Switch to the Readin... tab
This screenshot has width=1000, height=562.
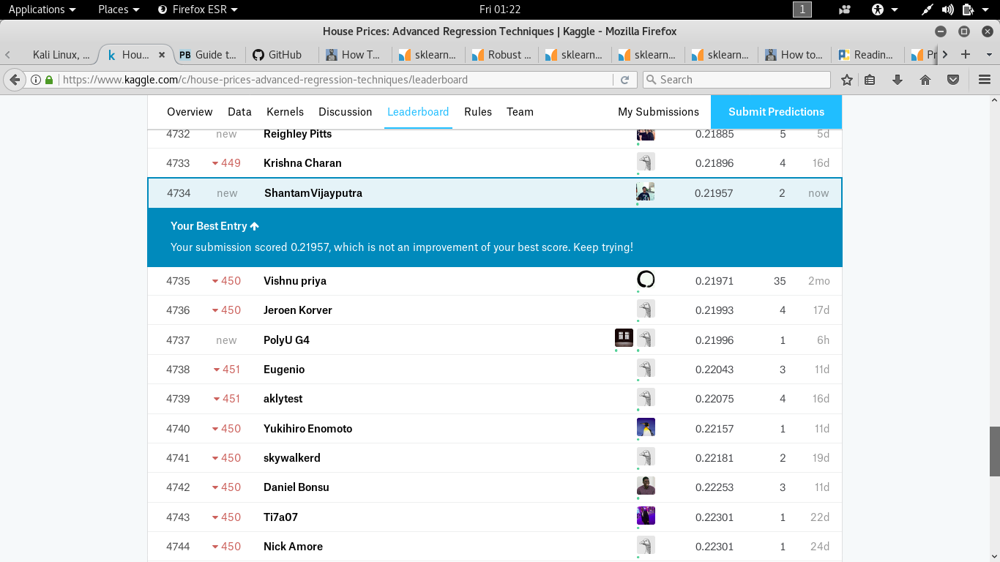click(x=867, y=55)
